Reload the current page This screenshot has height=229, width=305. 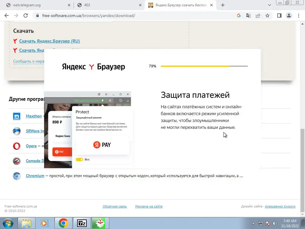click(26, 16)
